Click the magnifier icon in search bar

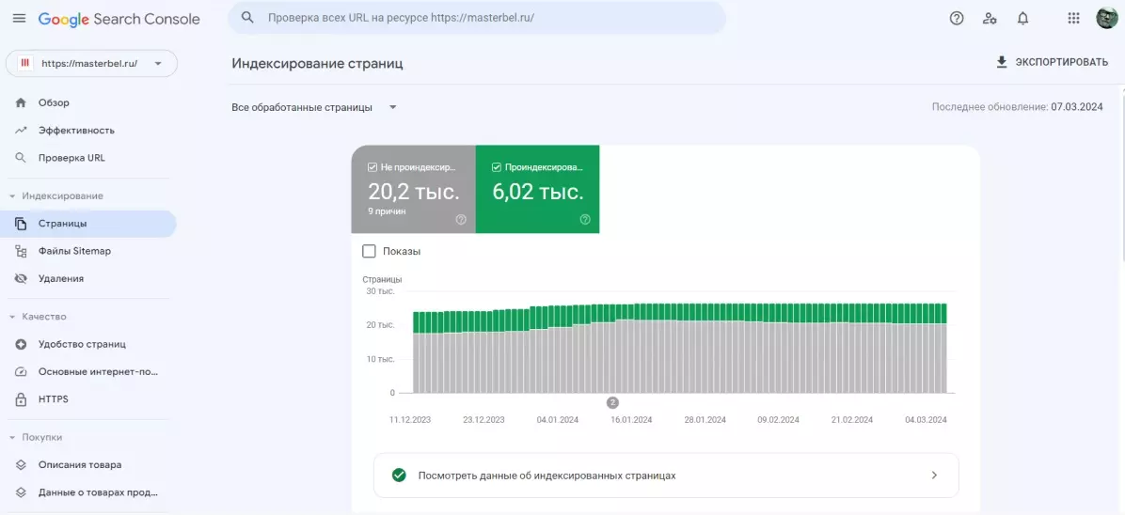point(248,18)
